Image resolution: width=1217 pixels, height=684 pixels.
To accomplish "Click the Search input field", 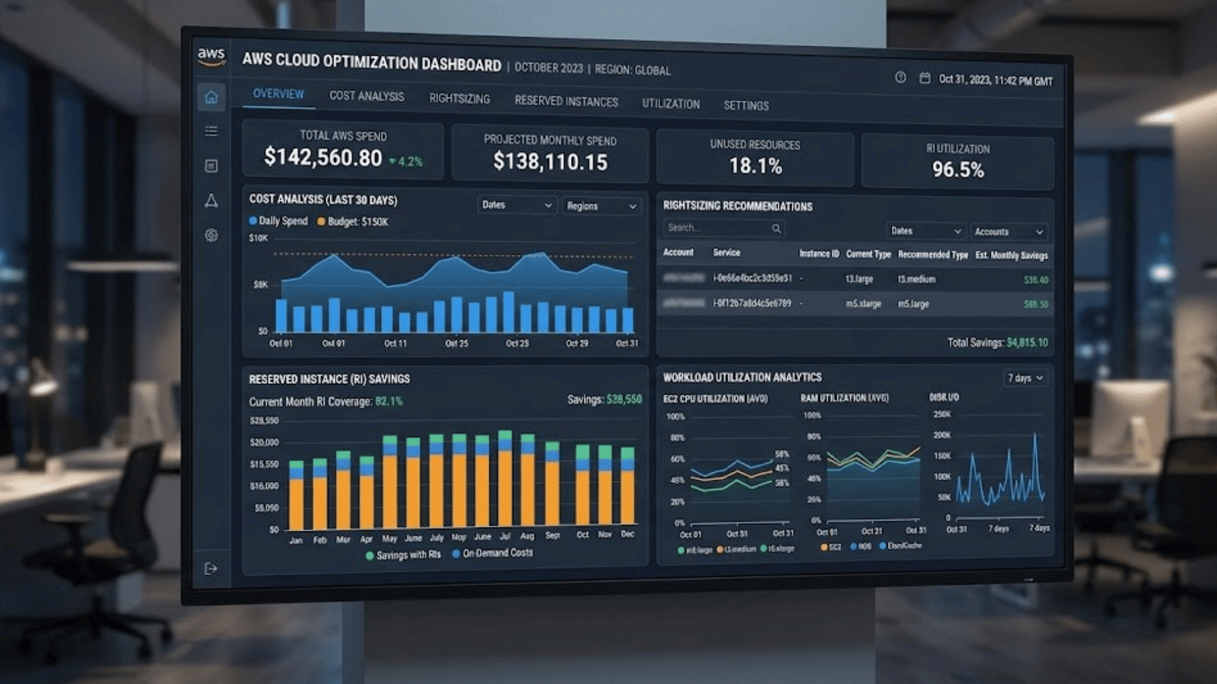I will [724, 228].
